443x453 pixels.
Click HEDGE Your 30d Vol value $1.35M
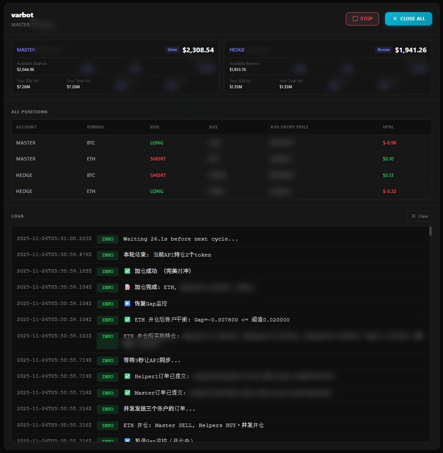236,87
